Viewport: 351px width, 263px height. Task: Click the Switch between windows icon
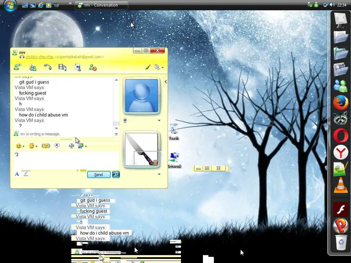tap(33, 5)
